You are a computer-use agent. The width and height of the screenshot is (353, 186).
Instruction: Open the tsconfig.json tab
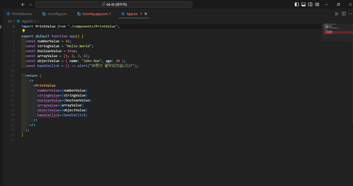(x=57, y=14)
